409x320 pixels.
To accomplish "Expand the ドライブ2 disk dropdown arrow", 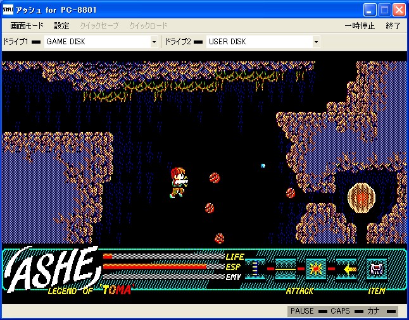I will [x=316, y=42].
